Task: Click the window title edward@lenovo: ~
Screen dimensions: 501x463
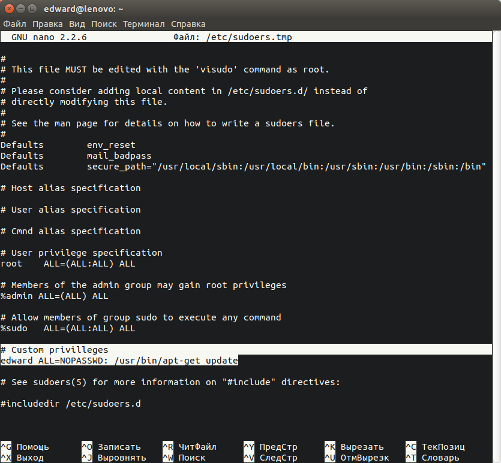Action: point(83,9)
